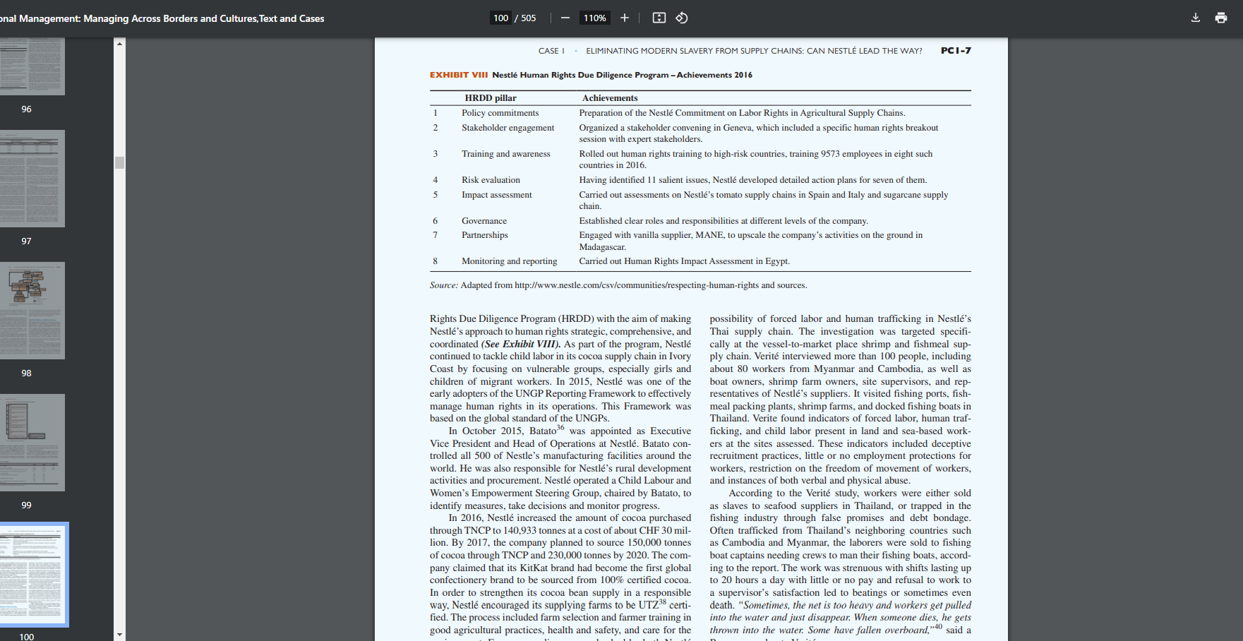The height and width of the screenshot is (641, 1243).
Task: Select the highlighted page 100 thumbnail
Action: (x=32, y=575)
